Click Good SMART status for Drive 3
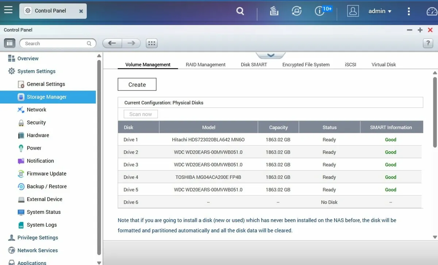 click(391, 165)
